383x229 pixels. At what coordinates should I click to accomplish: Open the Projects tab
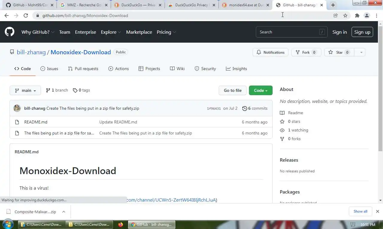coord(149,69)
